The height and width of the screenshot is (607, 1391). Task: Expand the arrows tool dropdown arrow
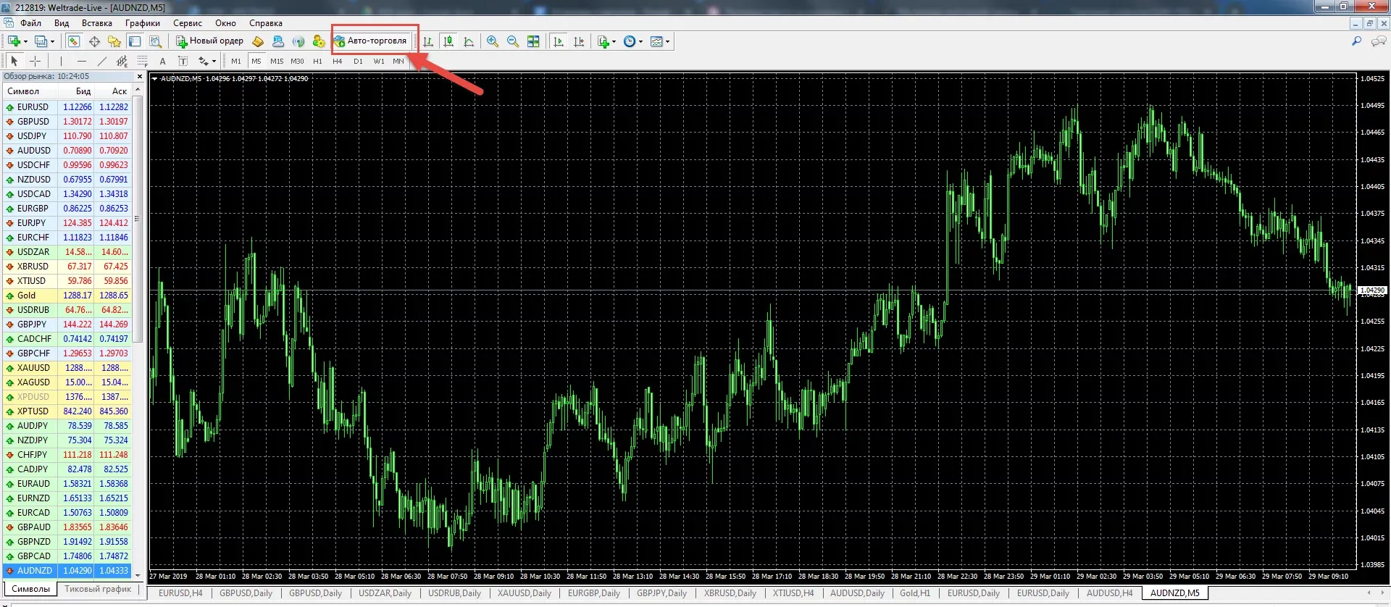[214, 61]
